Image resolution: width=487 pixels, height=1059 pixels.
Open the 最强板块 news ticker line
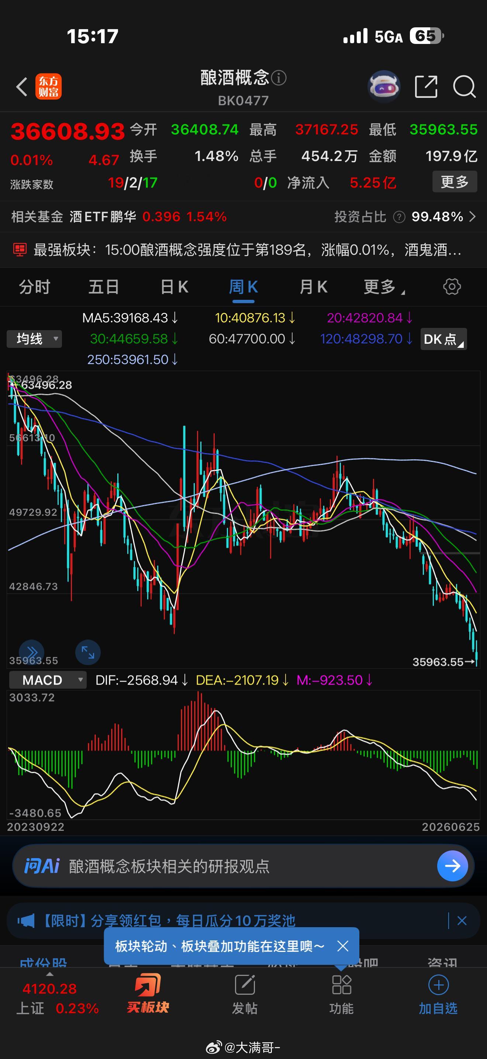tap(243, 250)
